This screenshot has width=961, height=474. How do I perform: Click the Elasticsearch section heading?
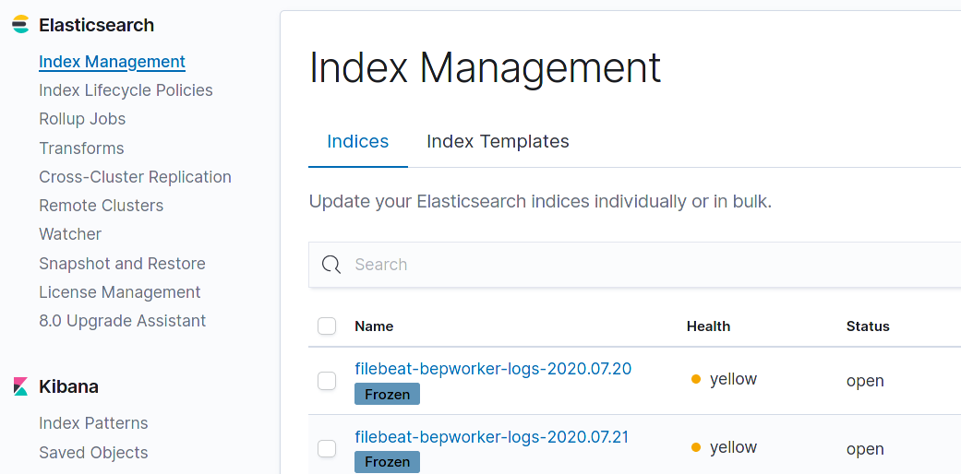point(96,25)
